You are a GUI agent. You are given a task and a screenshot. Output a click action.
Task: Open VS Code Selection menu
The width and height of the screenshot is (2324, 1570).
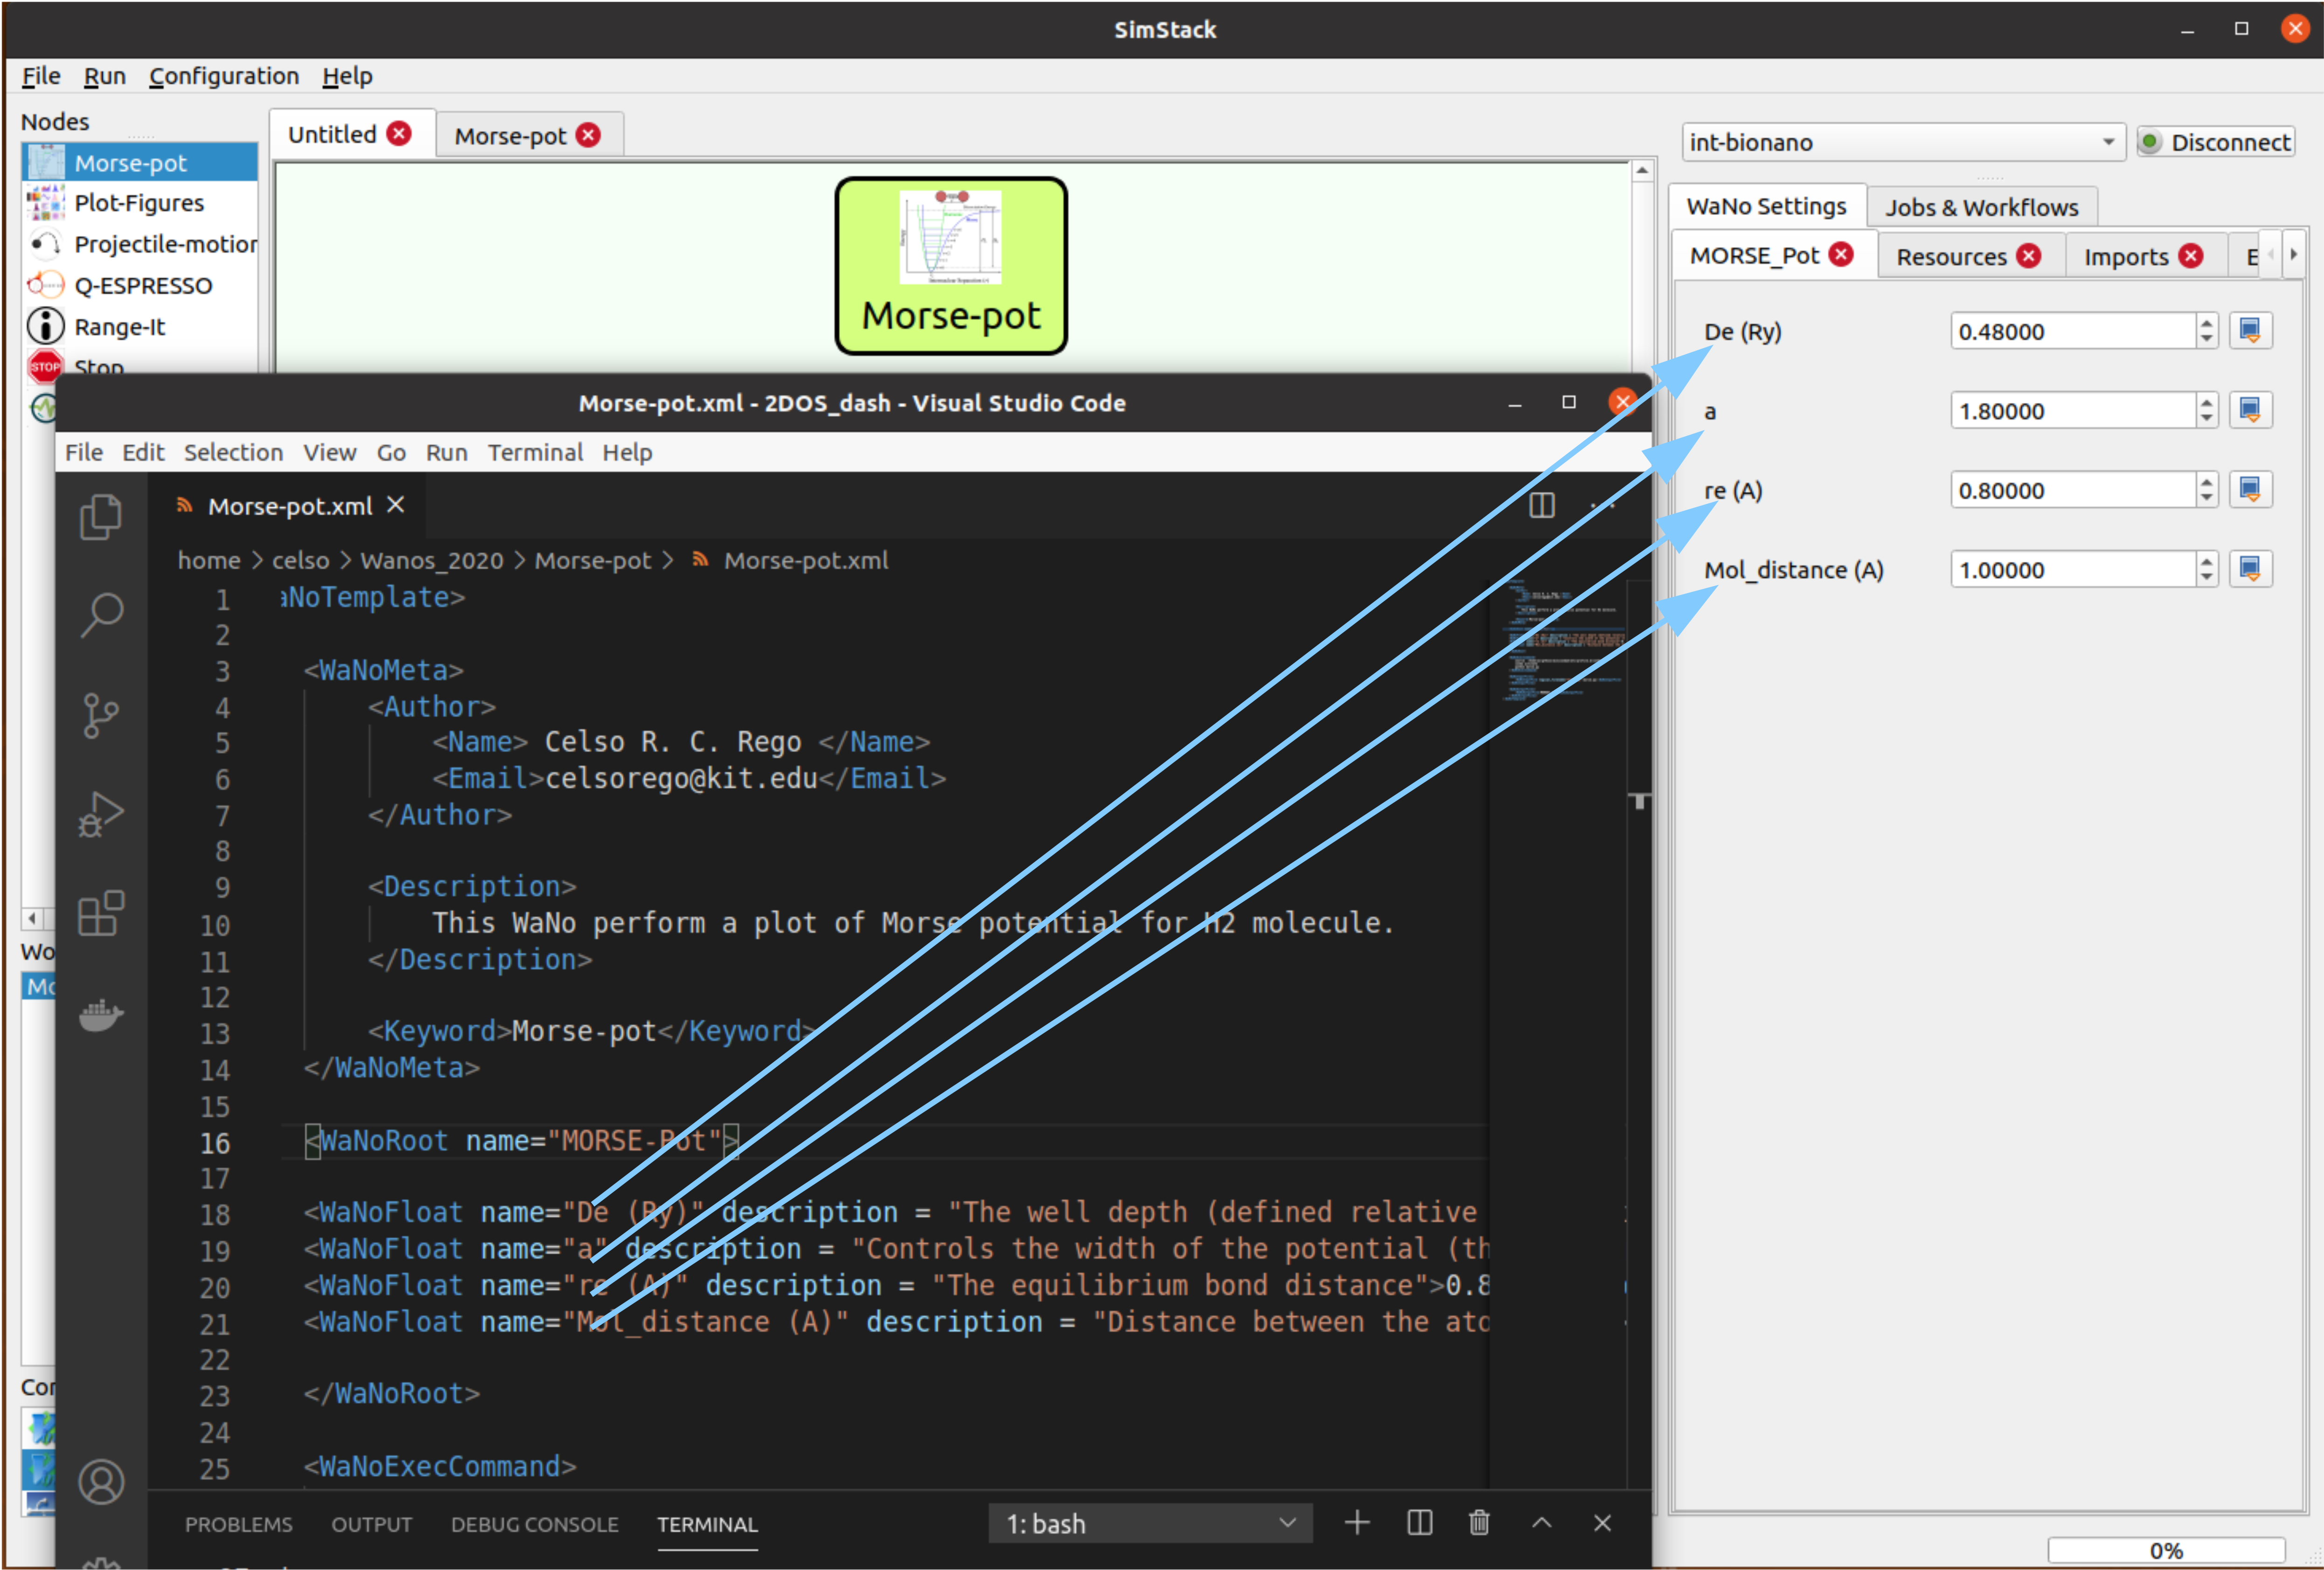[233, 452]
